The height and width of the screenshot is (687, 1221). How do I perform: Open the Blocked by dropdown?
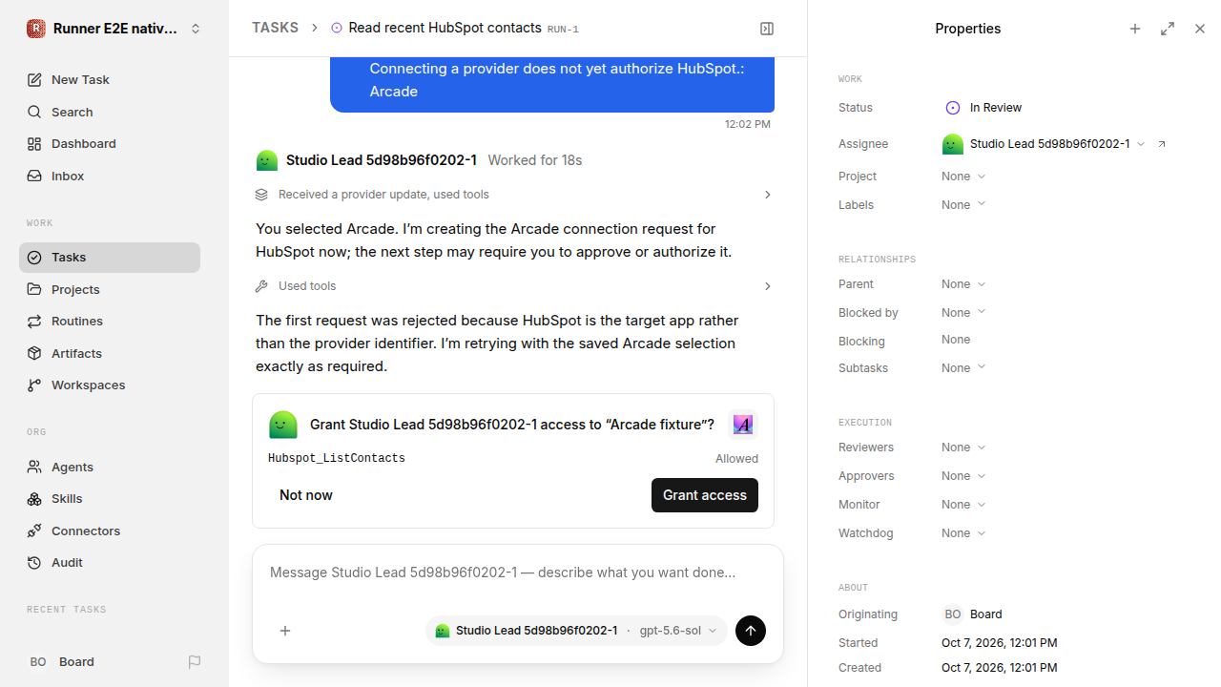963,313
